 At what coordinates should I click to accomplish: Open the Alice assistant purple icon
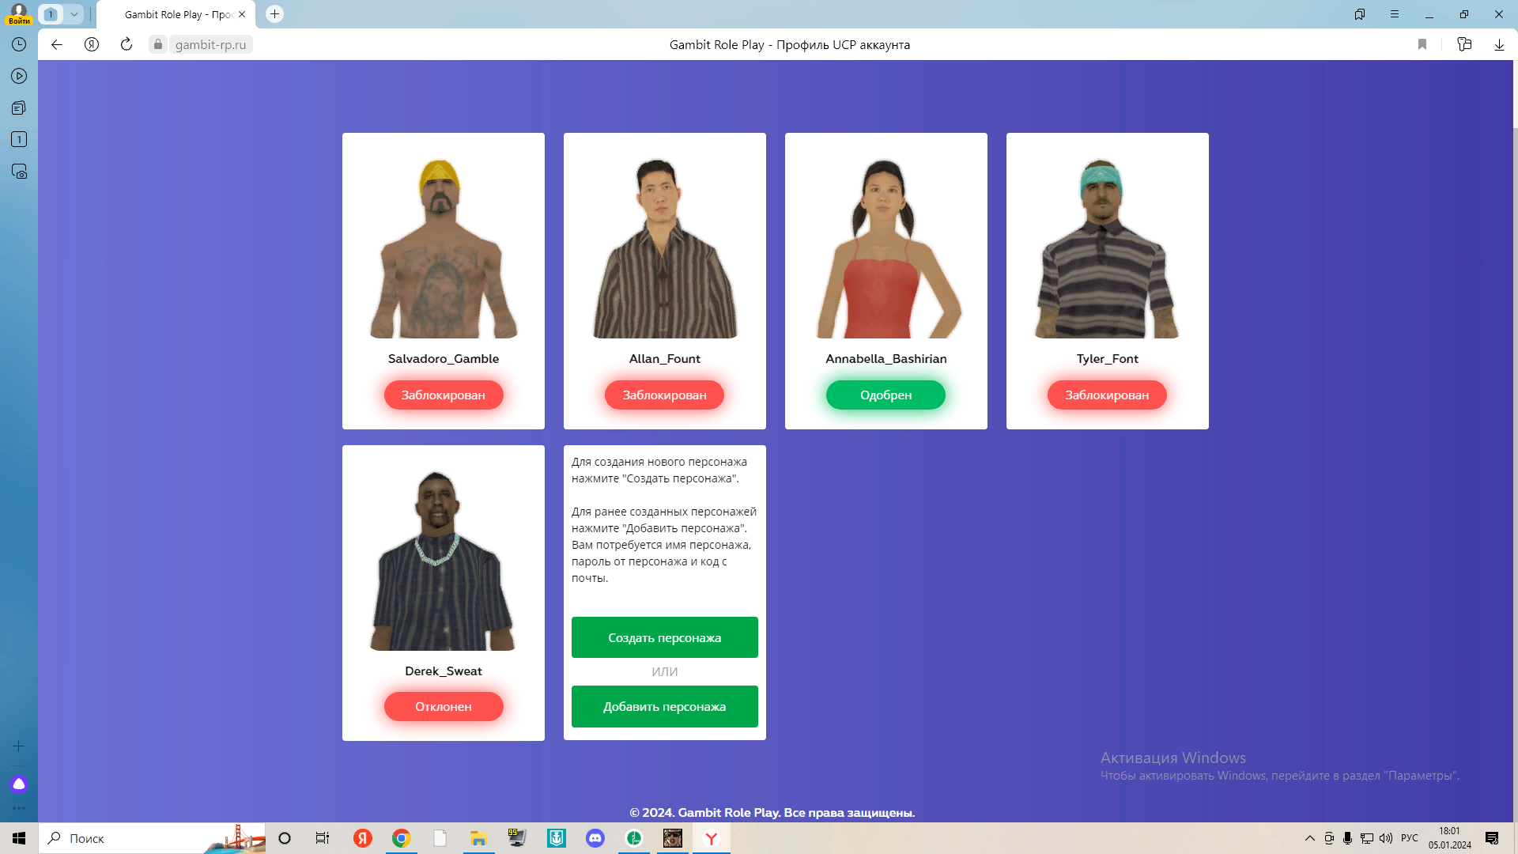pos(19,784)
